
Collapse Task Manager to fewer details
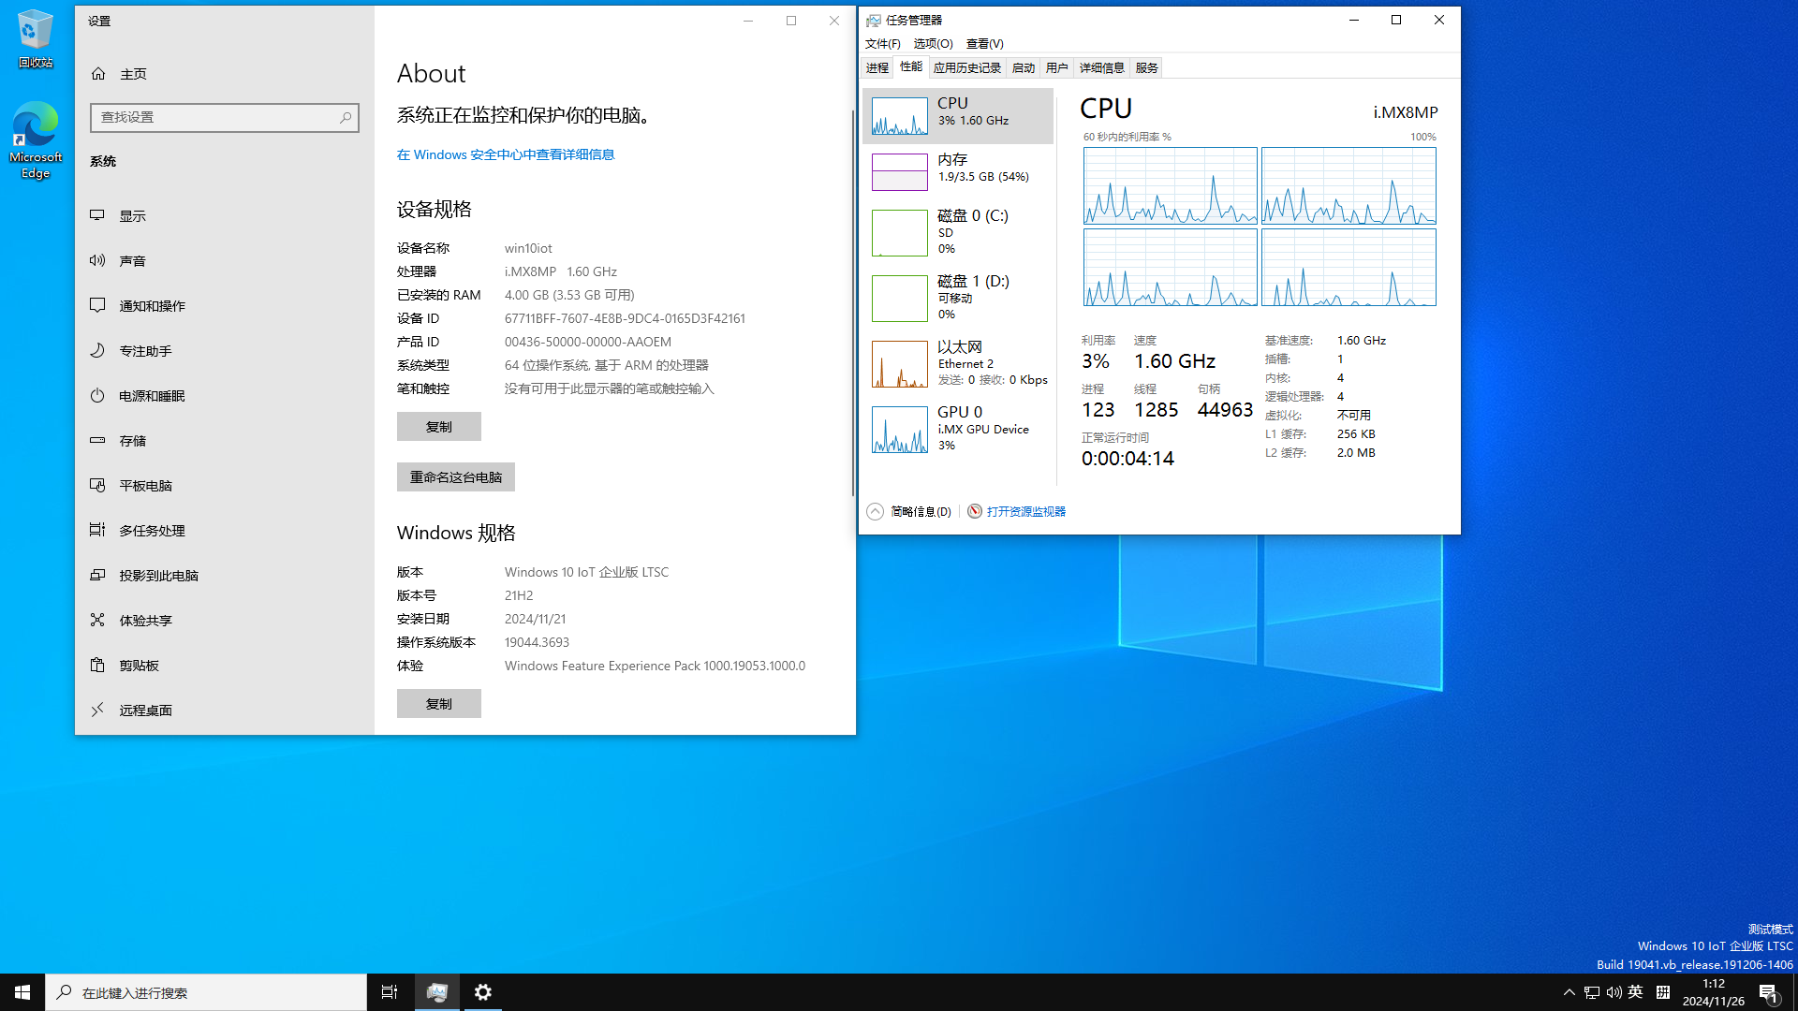tap(909, 511)
